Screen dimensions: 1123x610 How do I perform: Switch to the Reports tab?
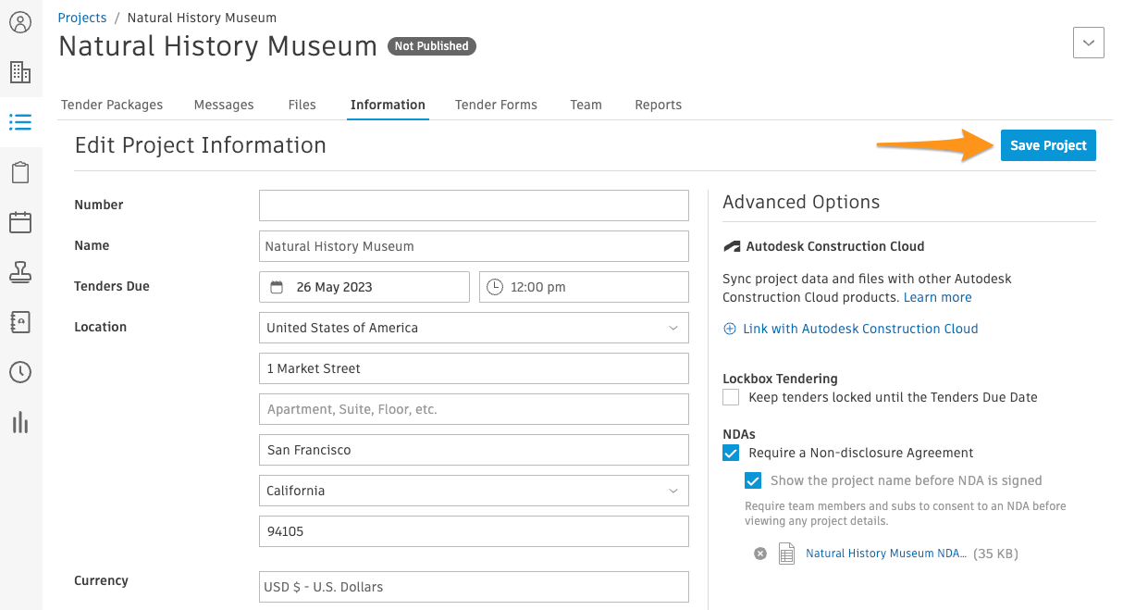pos(659,105)
